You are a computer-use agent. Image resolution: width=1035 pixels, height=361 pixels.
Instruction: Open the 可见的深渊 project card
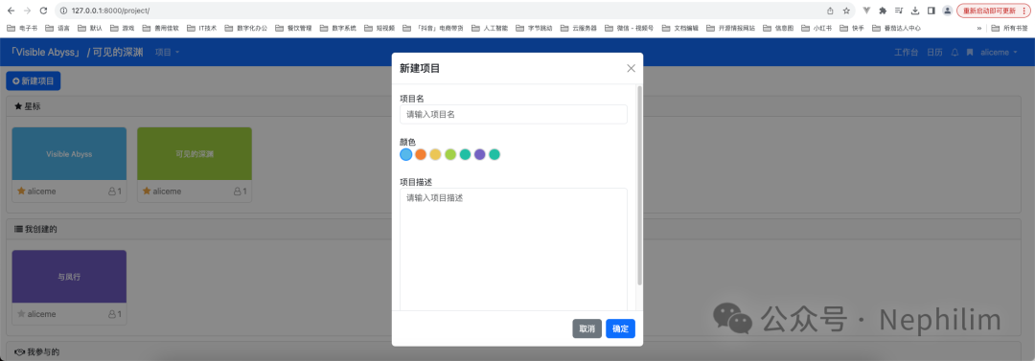tap(195, 154)
